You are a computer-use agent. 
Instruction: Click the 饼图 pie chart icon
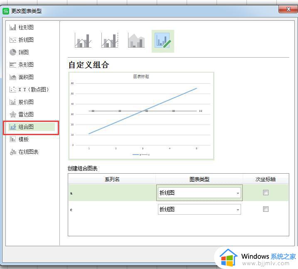(x=13, y=52)
